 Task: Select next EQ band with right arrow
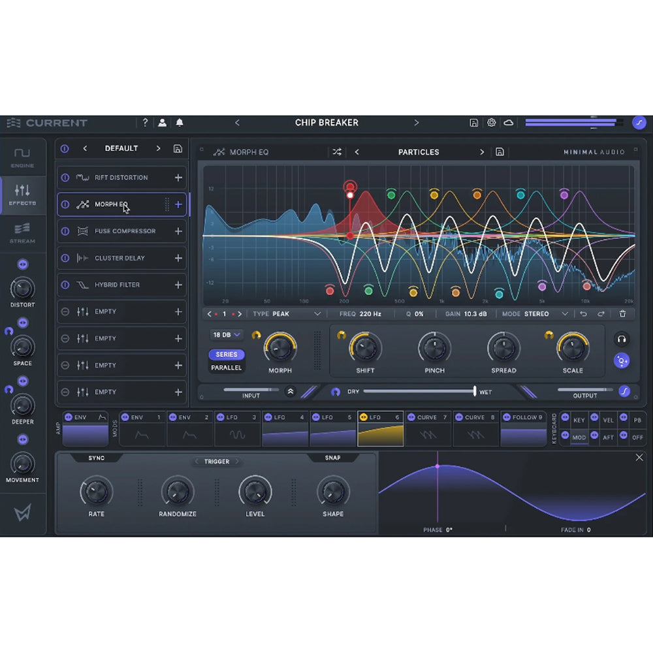[240, 314]
